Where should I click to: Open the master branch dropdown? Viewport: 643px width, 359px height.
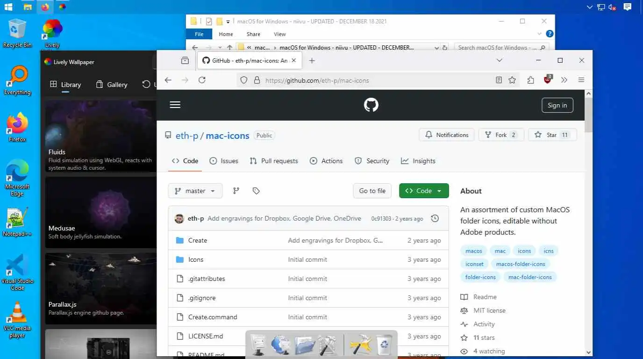195,191
